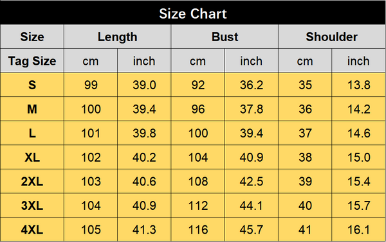Viewport: 386px width, 242px height.
Task: Click the 38 cm shoulder cell
Action: pos(305,157)
